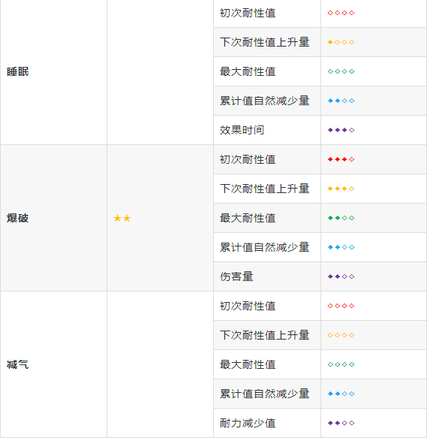Image resolution: width=427 pixels, height=438 pixels.
Task: Click 爆破 下次耐性值上升量 label
Action: pos(264,189)
